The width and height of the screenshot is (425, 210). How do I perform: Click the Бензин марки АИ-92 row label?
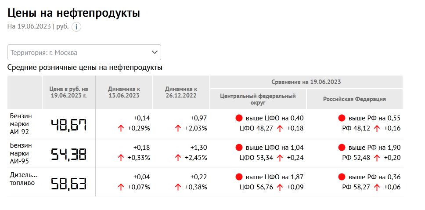20,123
